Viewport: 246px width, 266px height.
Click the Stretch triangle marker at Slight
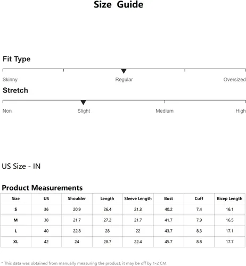[x=83, y=103]
